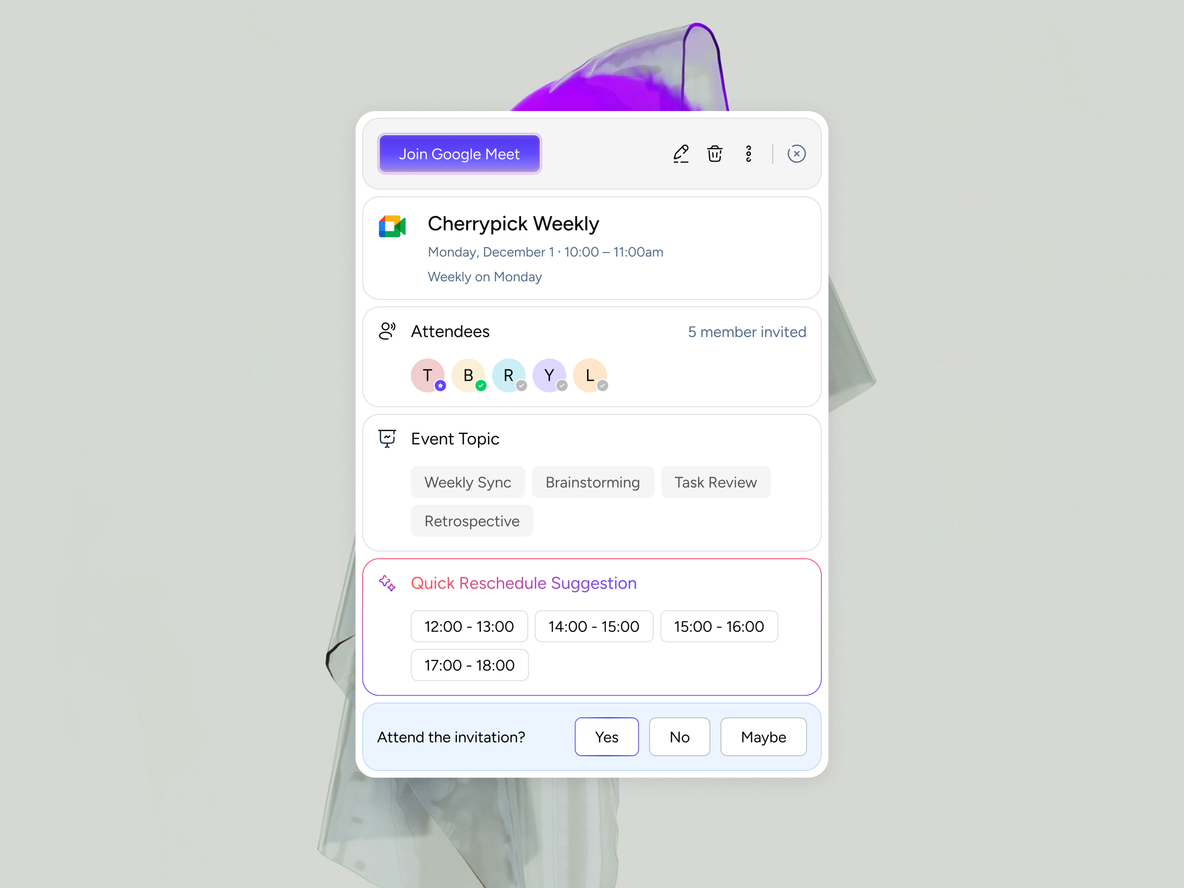Select attendee avatar T with star badge
Viewport: 1184px width, 888px height.
point(428,375)
